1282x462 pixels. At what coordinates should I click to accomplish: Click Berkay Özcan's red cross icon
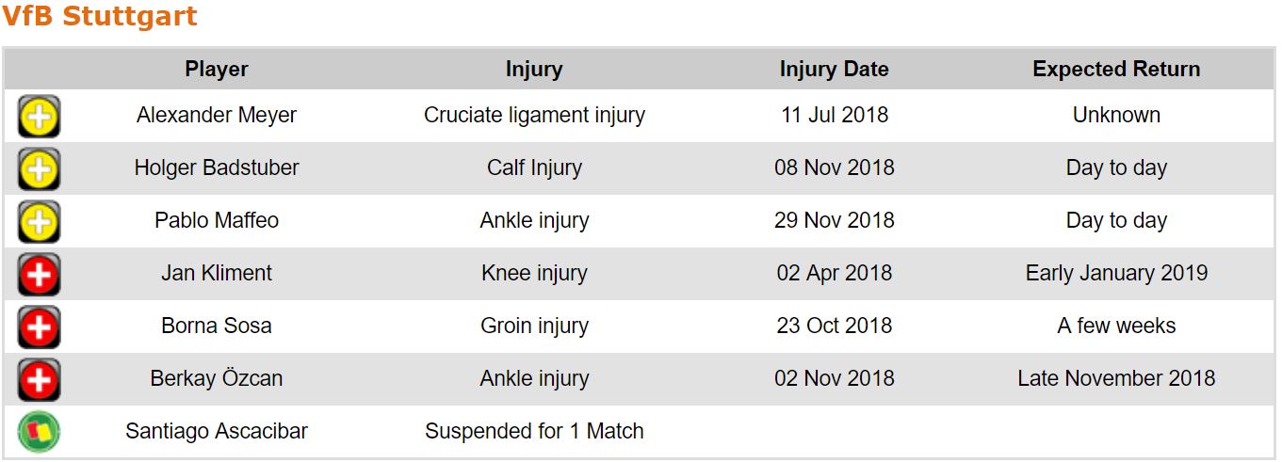39,380
